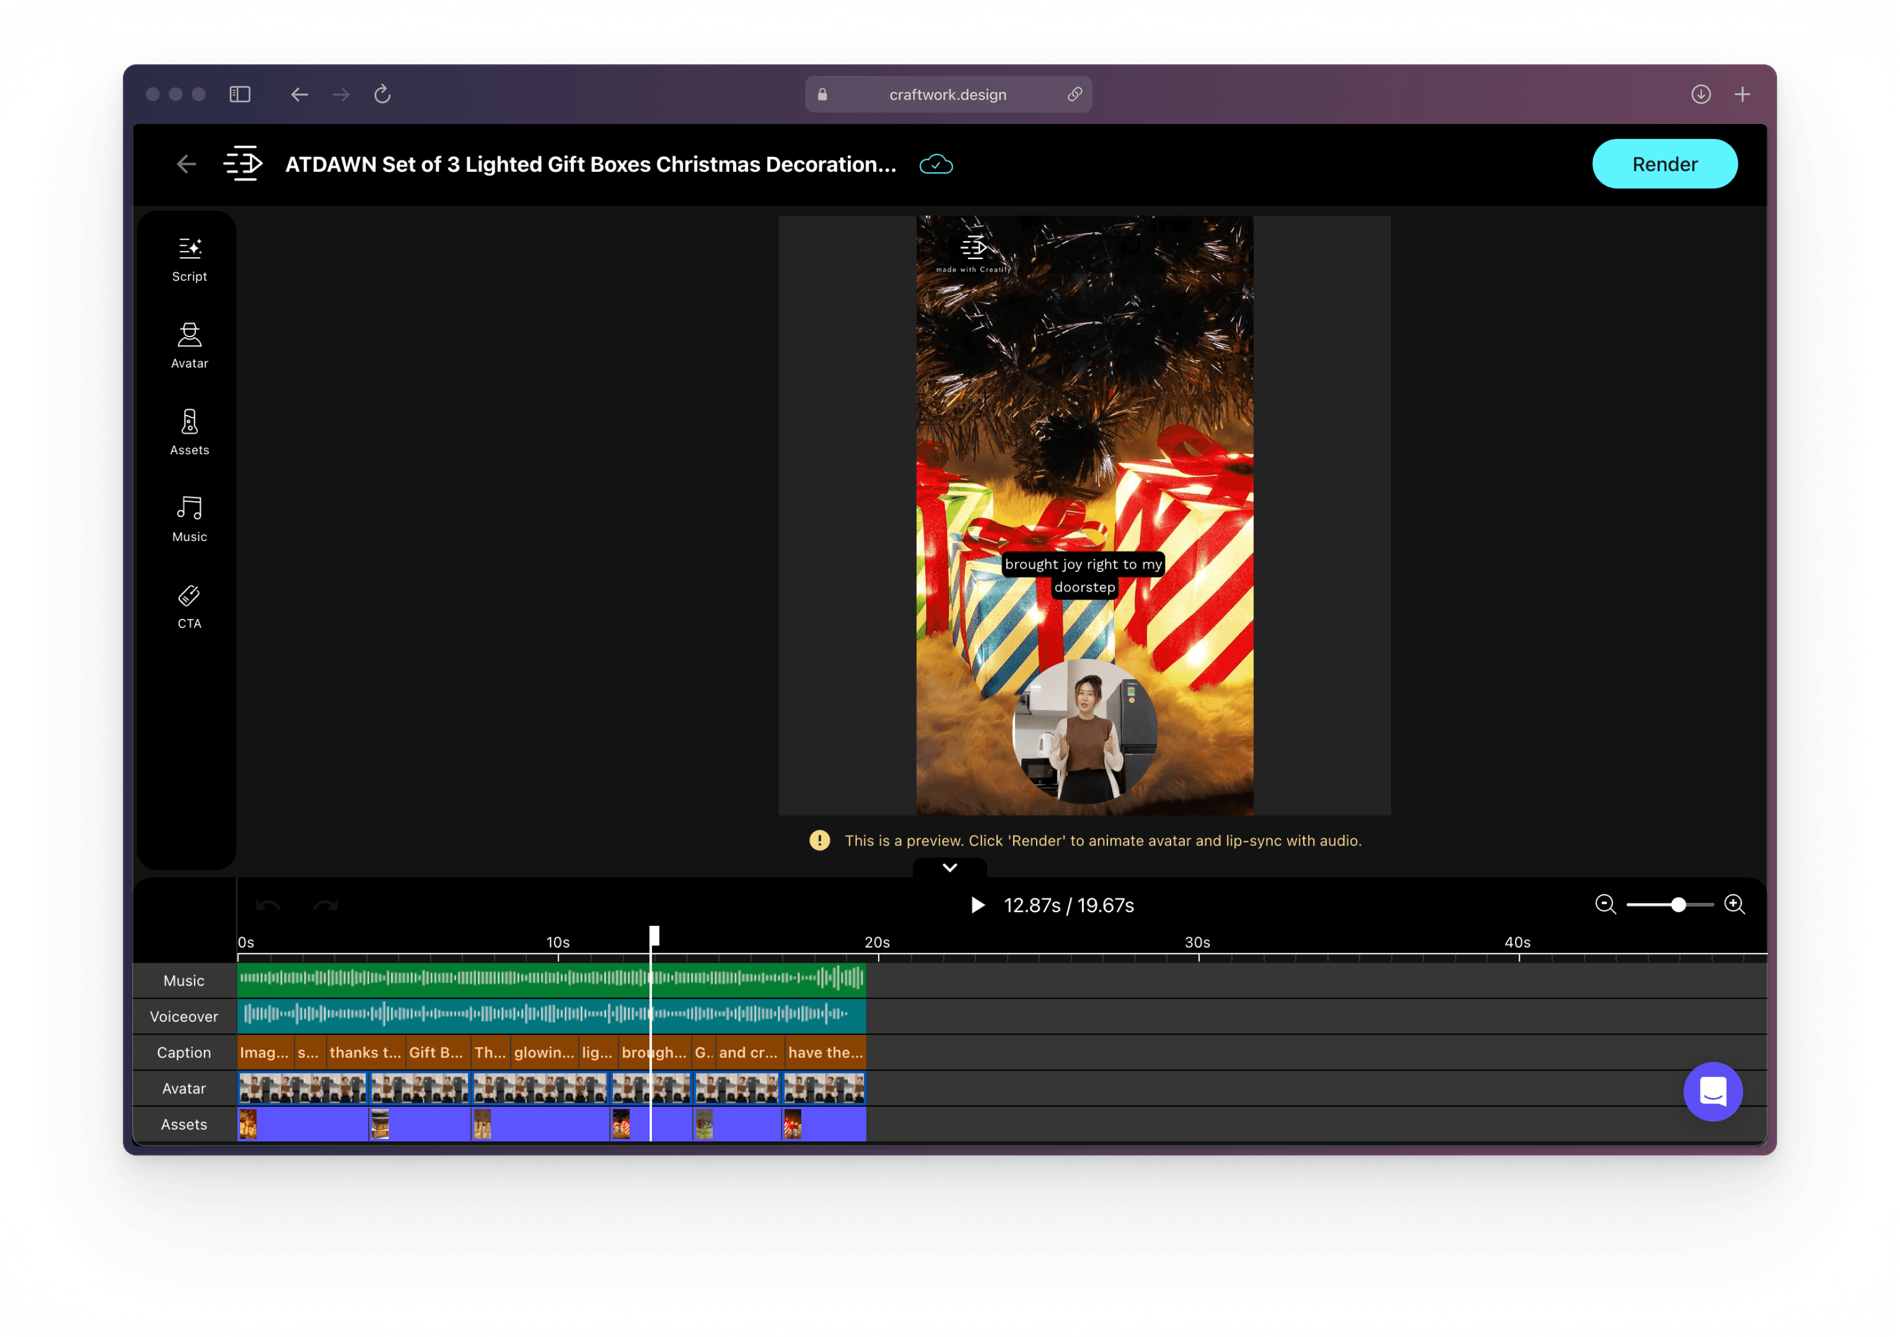The width and height of the screenshot is (1900, 1337).
Task: Open the downloads indicator in the browser toolbar
Action: coord(1701,94)
